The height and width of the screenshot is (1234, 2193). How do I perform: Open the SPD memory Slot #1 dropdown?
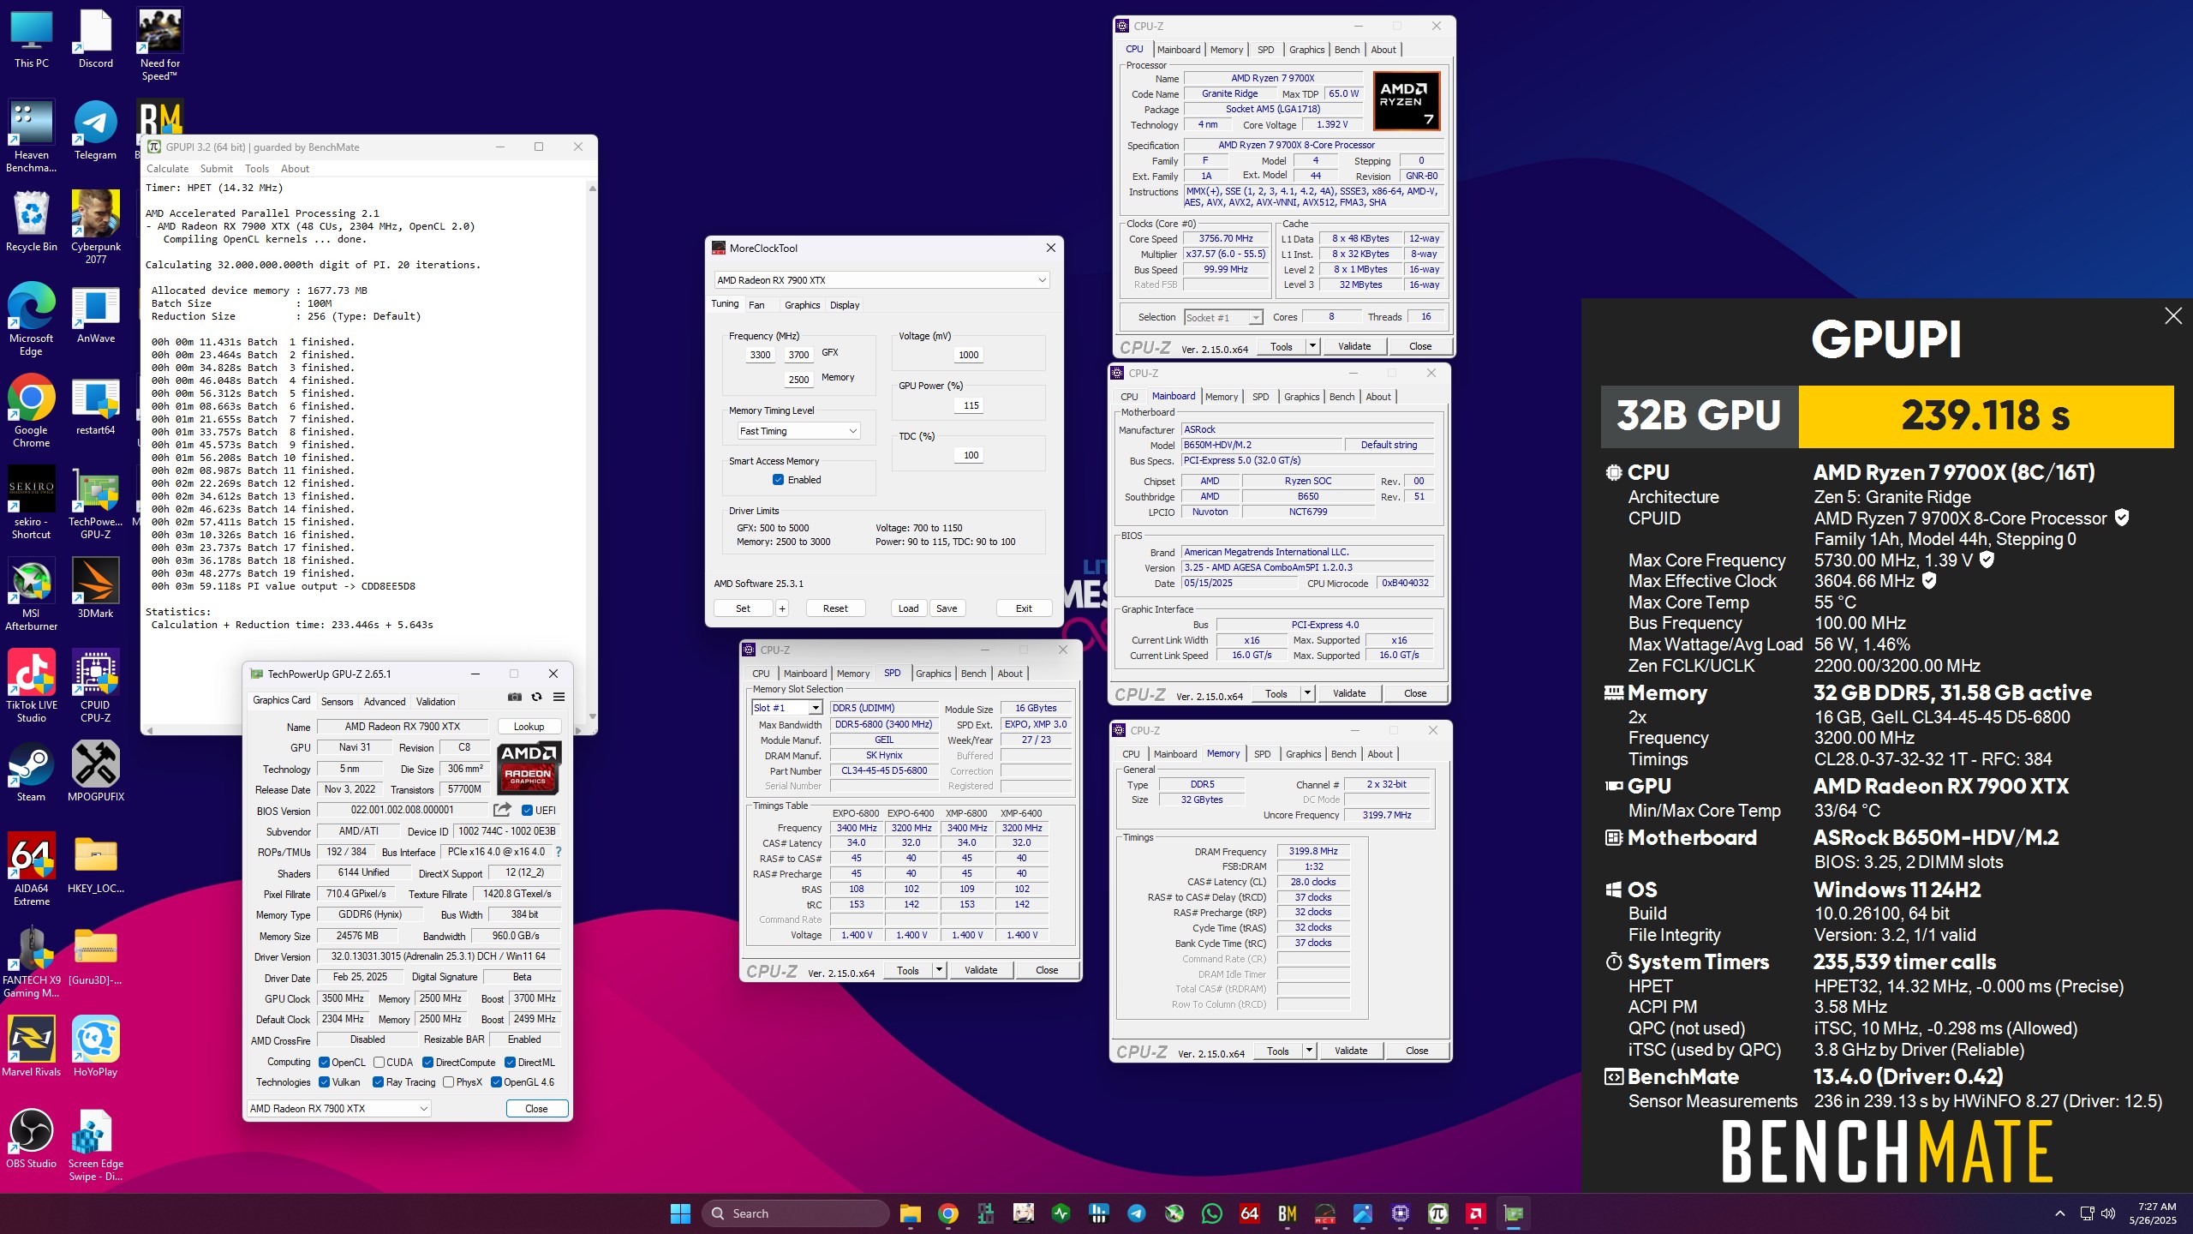pyautogui.click(x=787, y=708)
